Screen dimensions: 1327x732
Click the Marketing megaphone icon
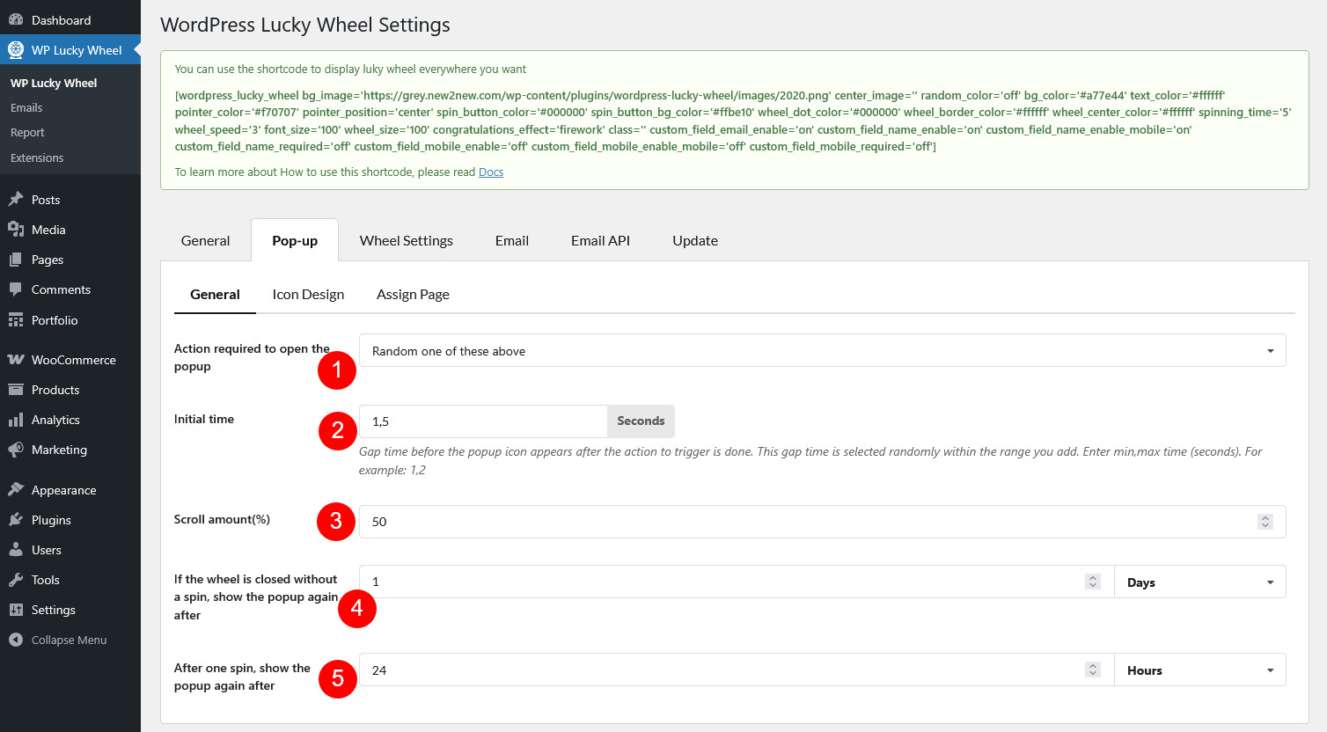pos(16,450)
